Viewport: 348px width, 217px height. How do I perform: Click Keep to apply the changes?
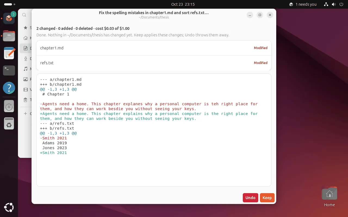click(x=267, y=198)
